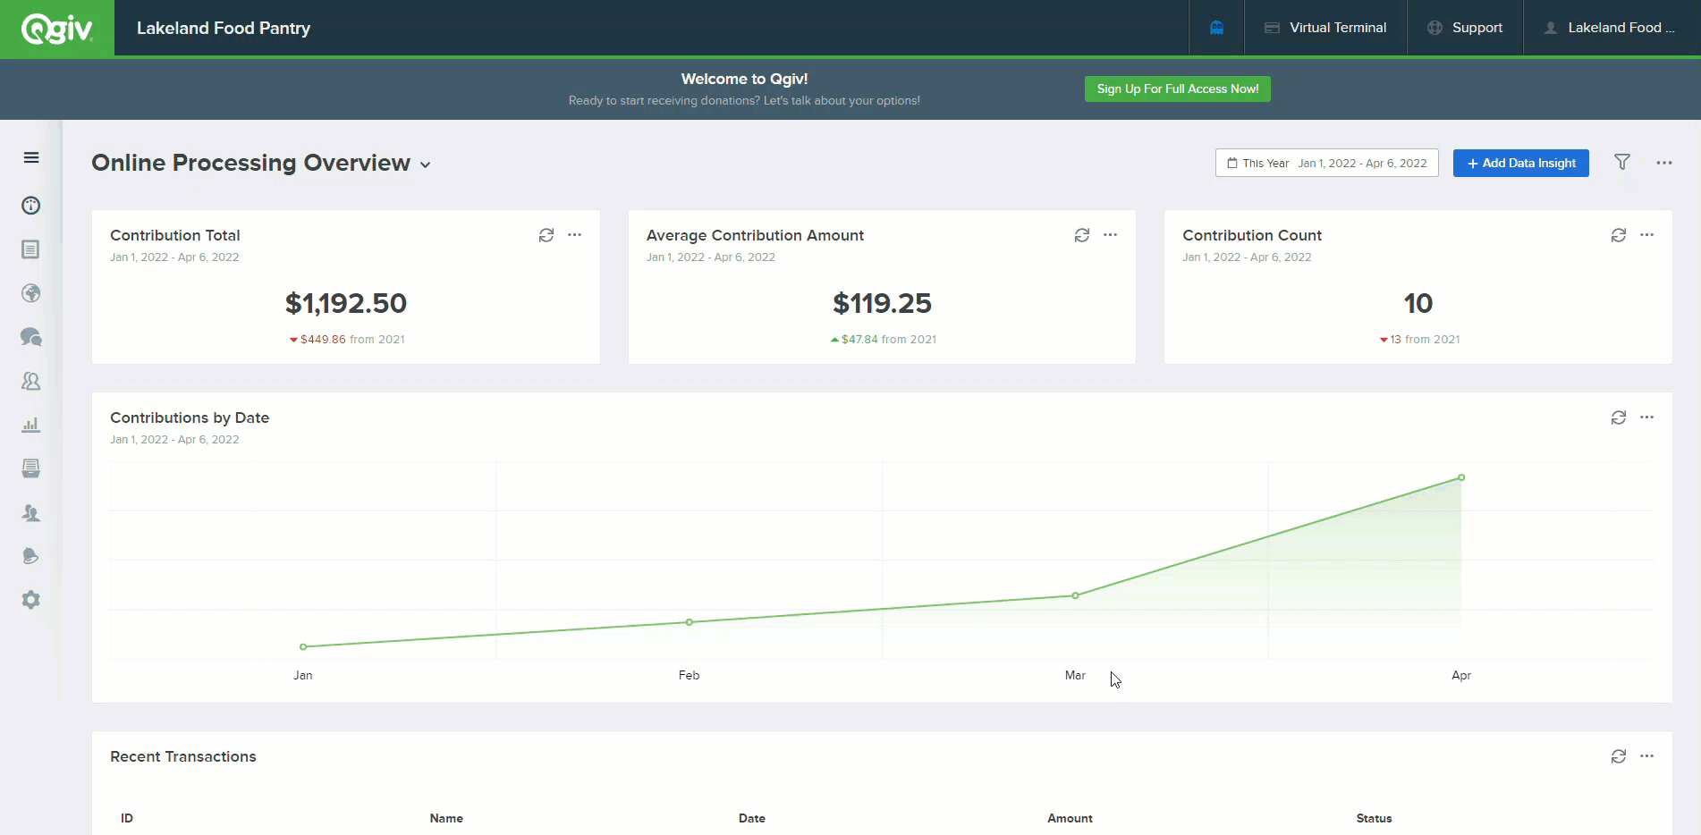The height and width of the screenshot is (835, 1701).
Task: Click Sign Up For Full Access Now
Action: (1178, 89)
